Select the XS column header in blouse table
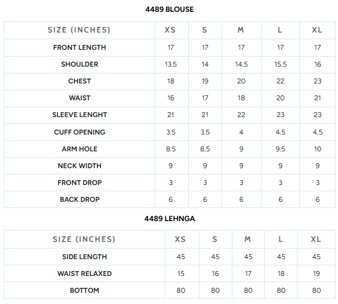338x304 pixels. pos(170,30)
